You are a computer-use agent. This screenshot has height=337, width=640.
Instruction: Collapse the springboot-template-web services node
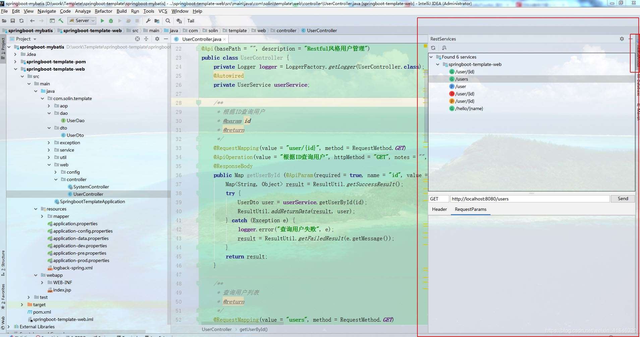pyautogui.click(x=437, y=64)
